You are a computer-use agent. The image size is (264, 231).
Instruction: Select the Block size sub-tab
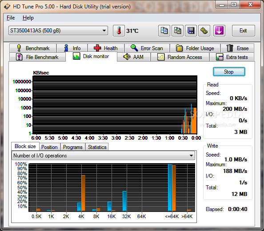[x=25, y=146]
